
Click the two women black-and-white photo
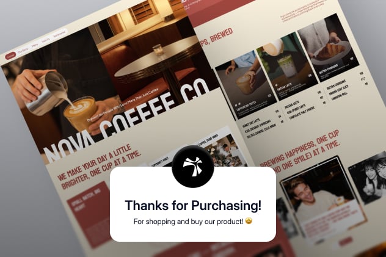368,178
